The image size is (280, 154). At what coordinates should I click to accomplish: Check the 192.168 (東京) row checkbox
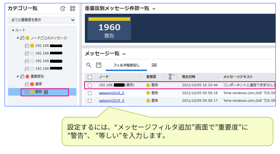click(x=90, y=85)
